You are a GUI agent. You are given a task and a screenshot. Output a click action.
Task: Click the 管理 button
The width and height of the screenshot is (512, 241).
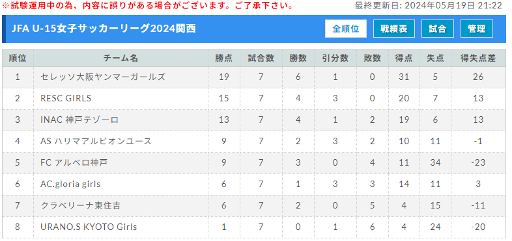pyautogui.click(x=476, y=29)
